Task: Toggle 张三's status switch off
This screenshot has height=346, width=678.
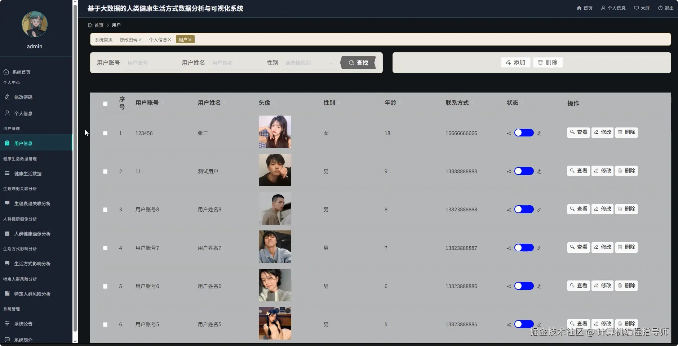Action: click(524, 132)
